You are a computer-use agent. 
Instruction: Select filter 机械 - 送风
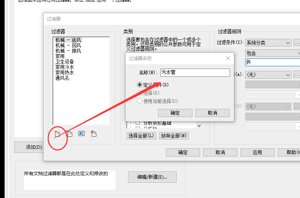click(x=68, y=40)
